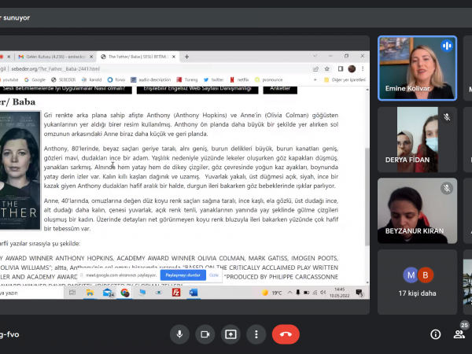Expand the hidden system tray icons arrow

289,293
